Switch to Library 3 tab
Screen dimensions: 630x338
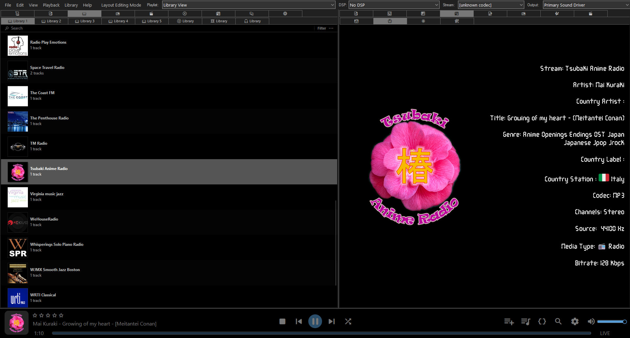(85, 21)
